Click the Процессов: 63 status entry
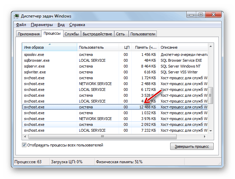 pos(28,162)
